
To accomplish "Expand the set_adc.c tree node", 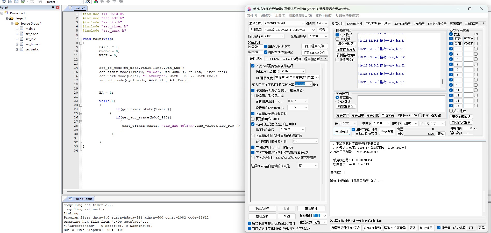I will click(17, 34).
